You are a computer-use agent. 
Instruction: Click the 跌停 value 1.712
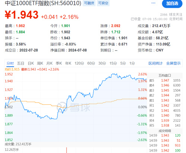(116, 32)
